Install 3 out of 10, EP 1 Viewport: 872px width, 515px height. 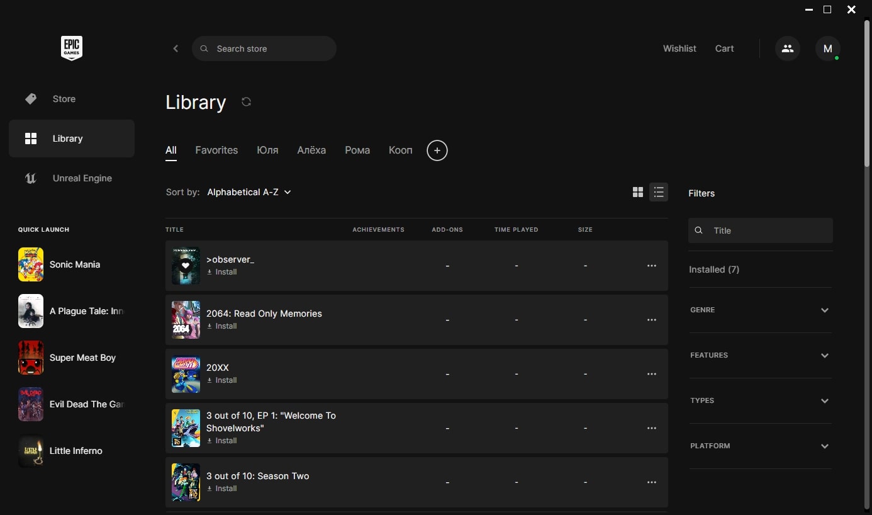tap(222, 441)
